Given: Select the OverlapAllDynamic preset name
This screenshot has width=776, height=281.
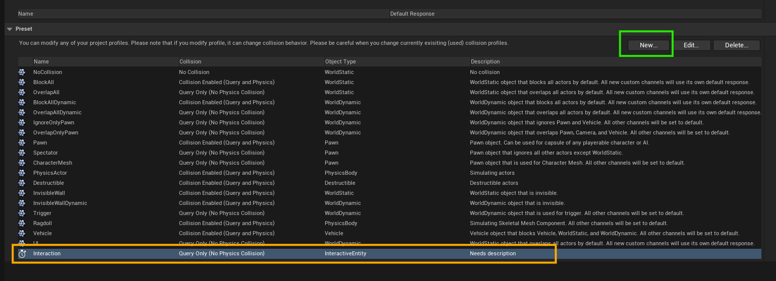Looking at the screenshot, I should (x=57, y=112).
